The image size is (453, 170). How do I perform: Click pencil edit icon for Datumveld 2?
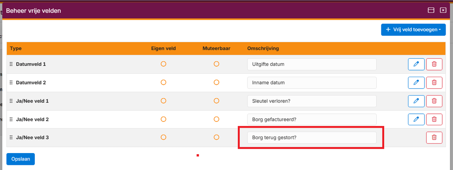tap(416, 82)
